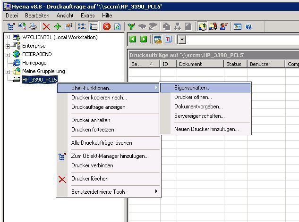The image size is (299, 222).
Task: Expand the Enterprise tree node
Action: point(8,46)
